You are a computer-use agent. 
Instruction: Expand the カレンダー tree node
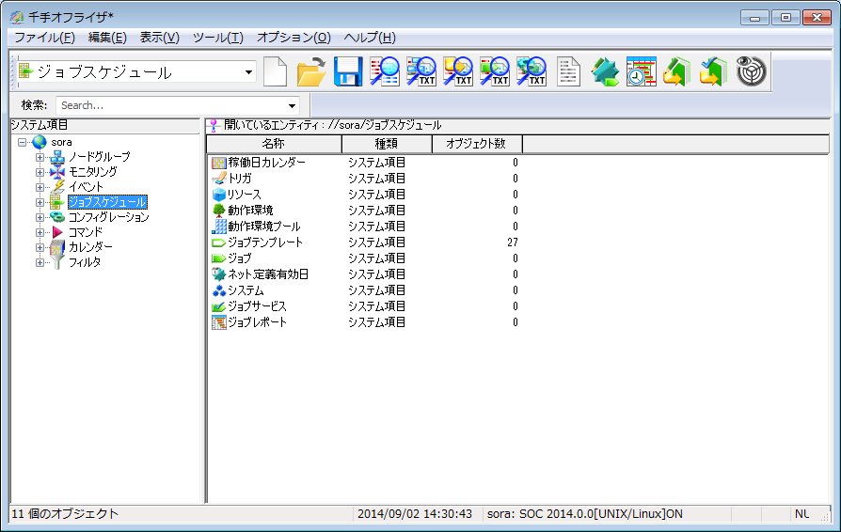click(x=40, y=247)
